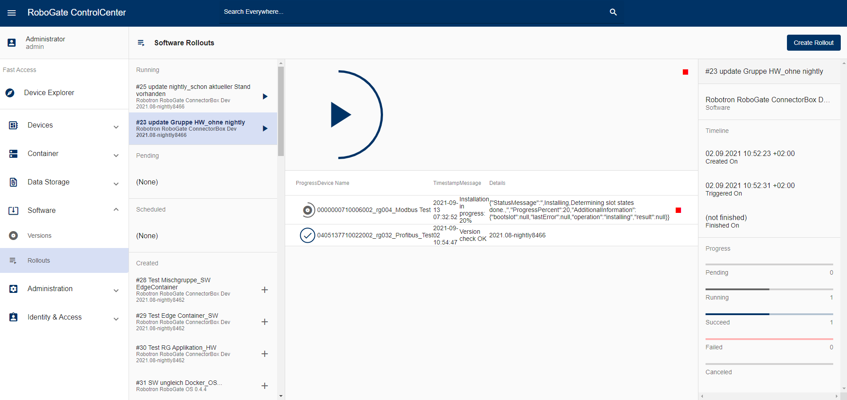Click the Created On timestamp 10:52:23
847x400 pixels.
point(750,154)
